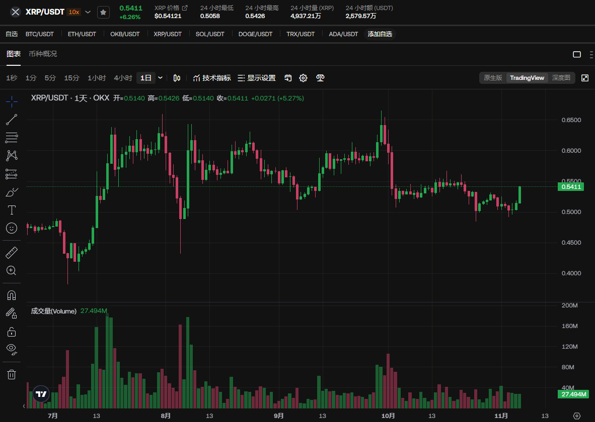Select the Text annotation tool
The width and height of the screenshot is (595, 422).
(x=12, y=210)
